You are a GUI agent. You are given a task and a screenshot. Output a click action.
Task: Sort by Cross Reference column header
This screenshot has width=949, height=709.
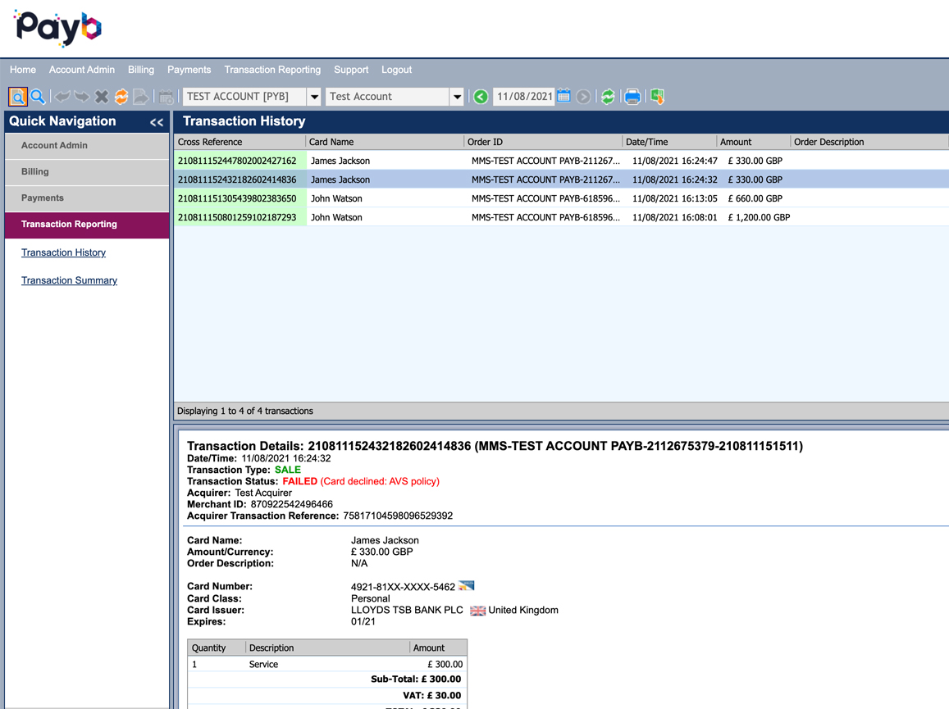click(x=240, y=142)
